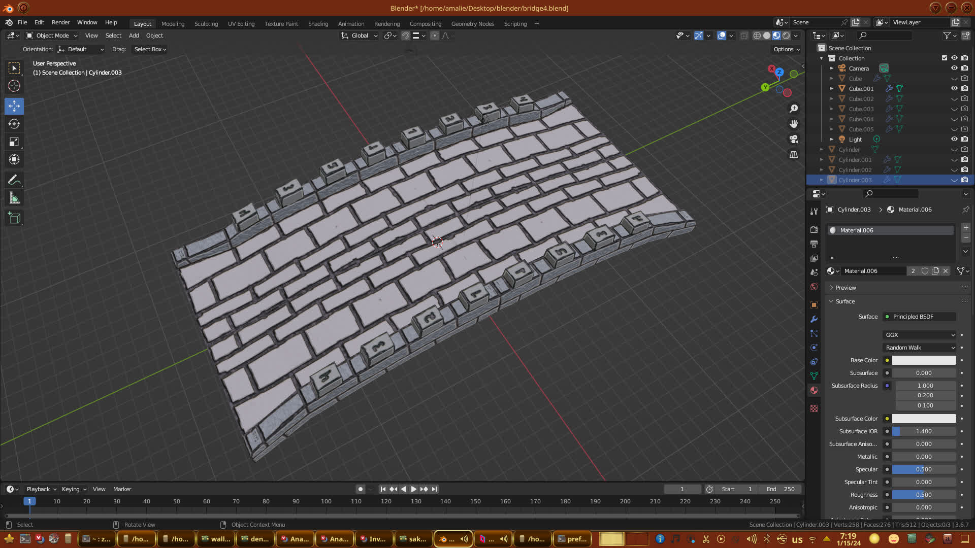This screenshot has height=548, width=975.
Task: Open the Object Mode dropdown
Action: pos(52,36)
